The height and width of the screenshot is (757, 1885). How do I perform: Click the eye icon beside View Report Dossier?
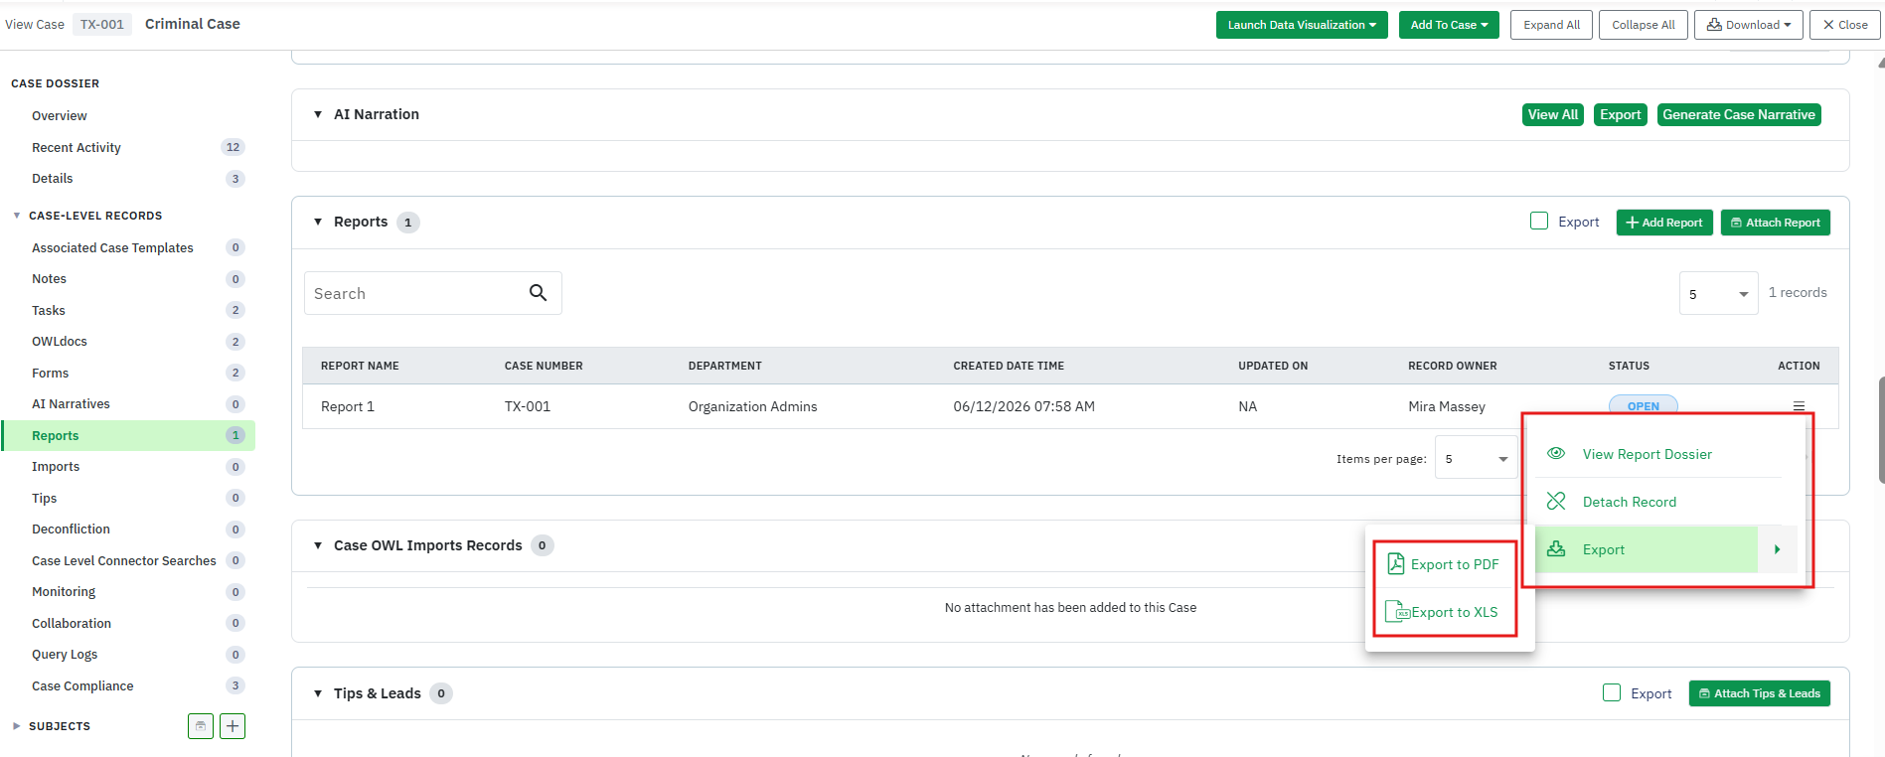[1556, 453]
